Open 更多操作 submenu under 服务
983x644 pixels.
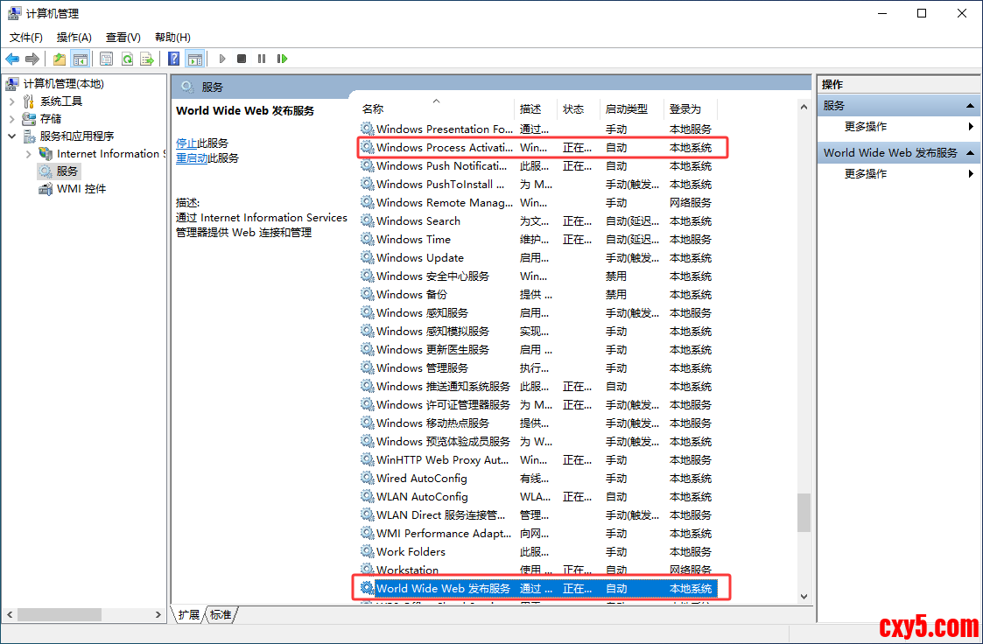(900, 127)
